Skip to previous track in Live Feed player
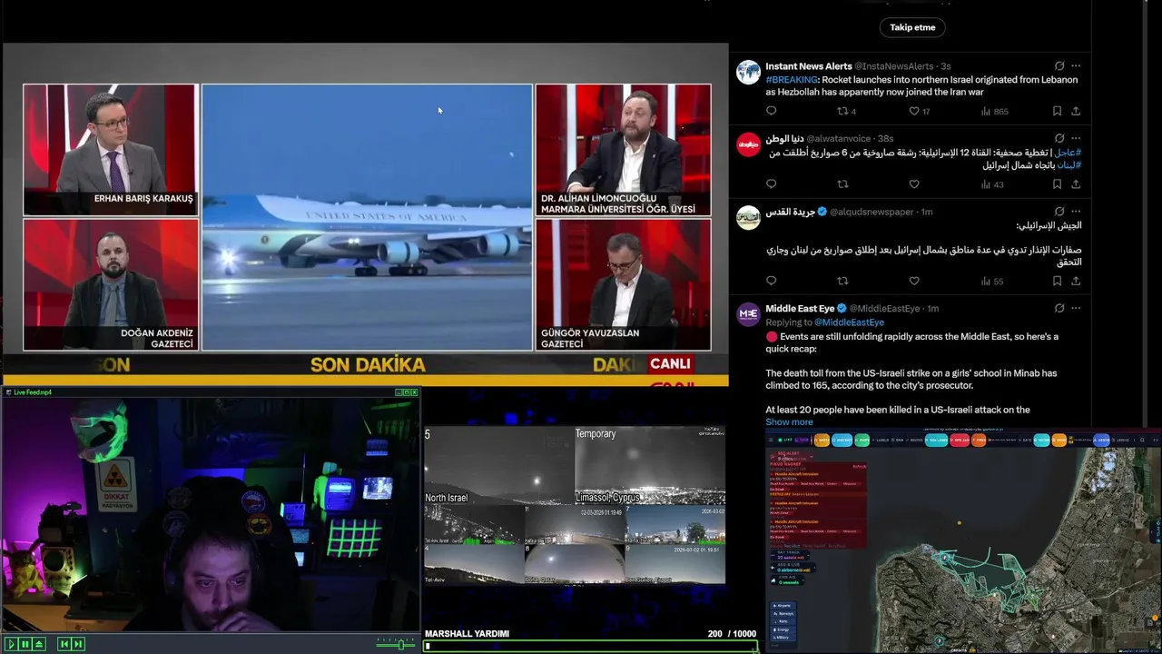 pyautogui.click(x=64, y=644)
